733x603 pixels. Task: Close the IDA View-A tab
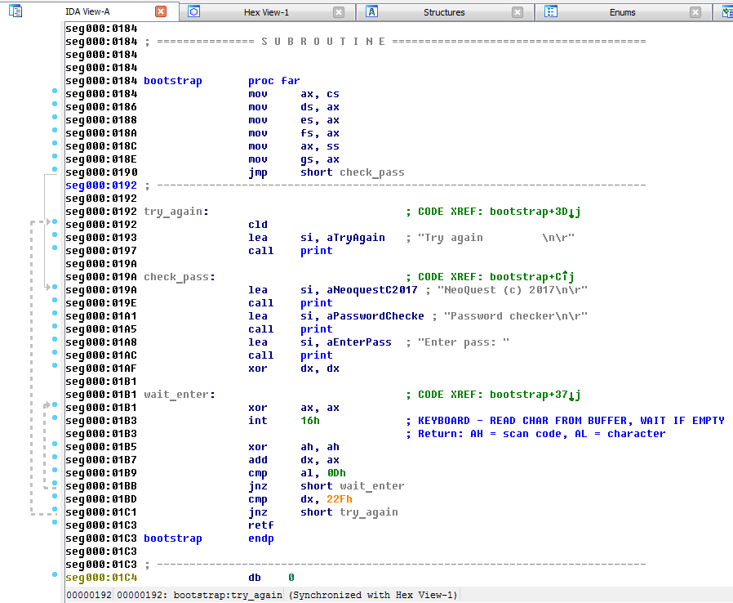(161, 12)
